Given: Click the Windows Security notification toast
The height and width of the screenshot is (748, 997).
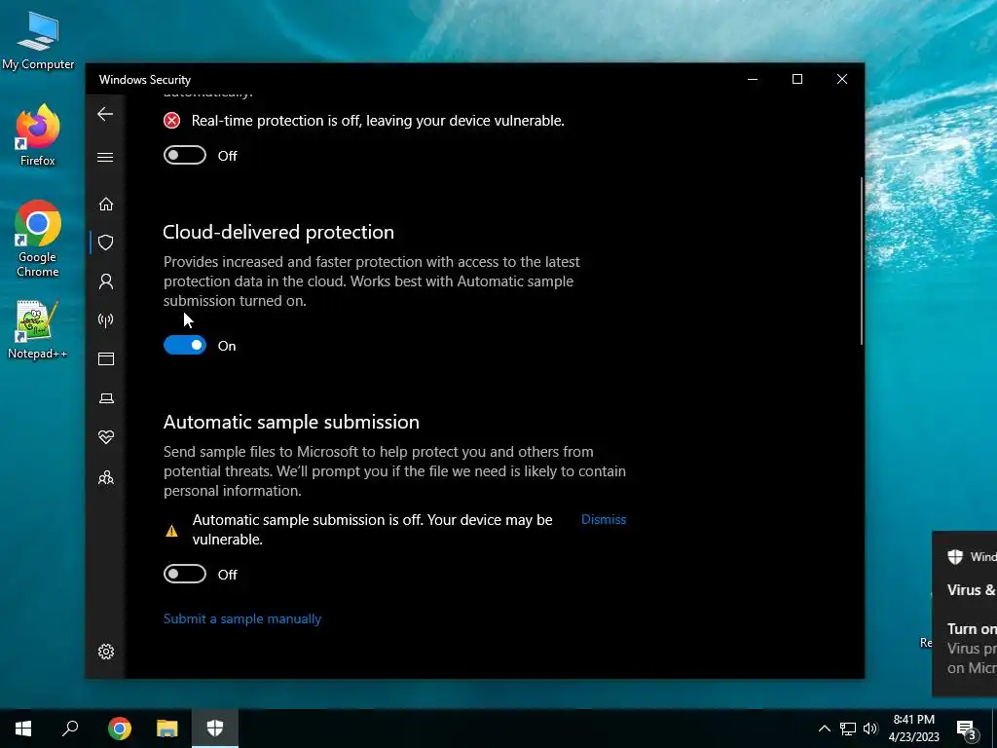Looking at the screenshot, I should coord(965,614).
